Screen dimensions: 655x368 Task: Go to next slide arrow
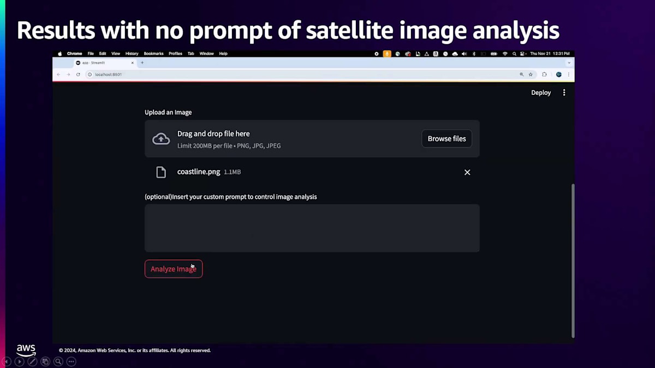(19, 361)
